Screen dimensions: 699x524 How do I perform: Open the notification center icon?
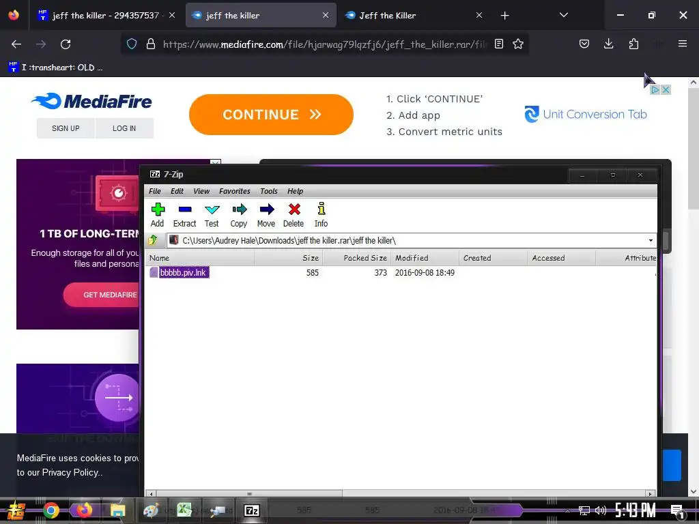(x=678, y=510)
